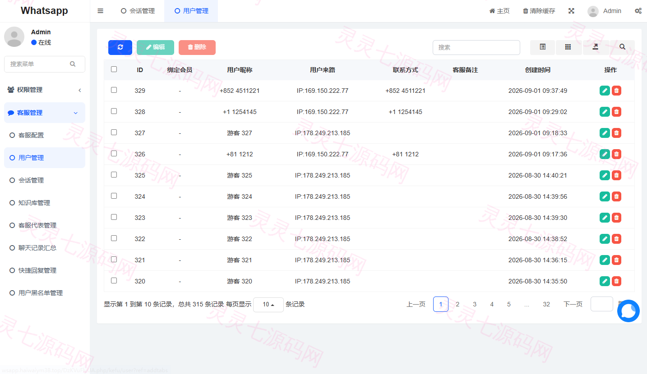647x374 pixels.
Task: Open the floating blue chat bubble
Action: [629, 311]
